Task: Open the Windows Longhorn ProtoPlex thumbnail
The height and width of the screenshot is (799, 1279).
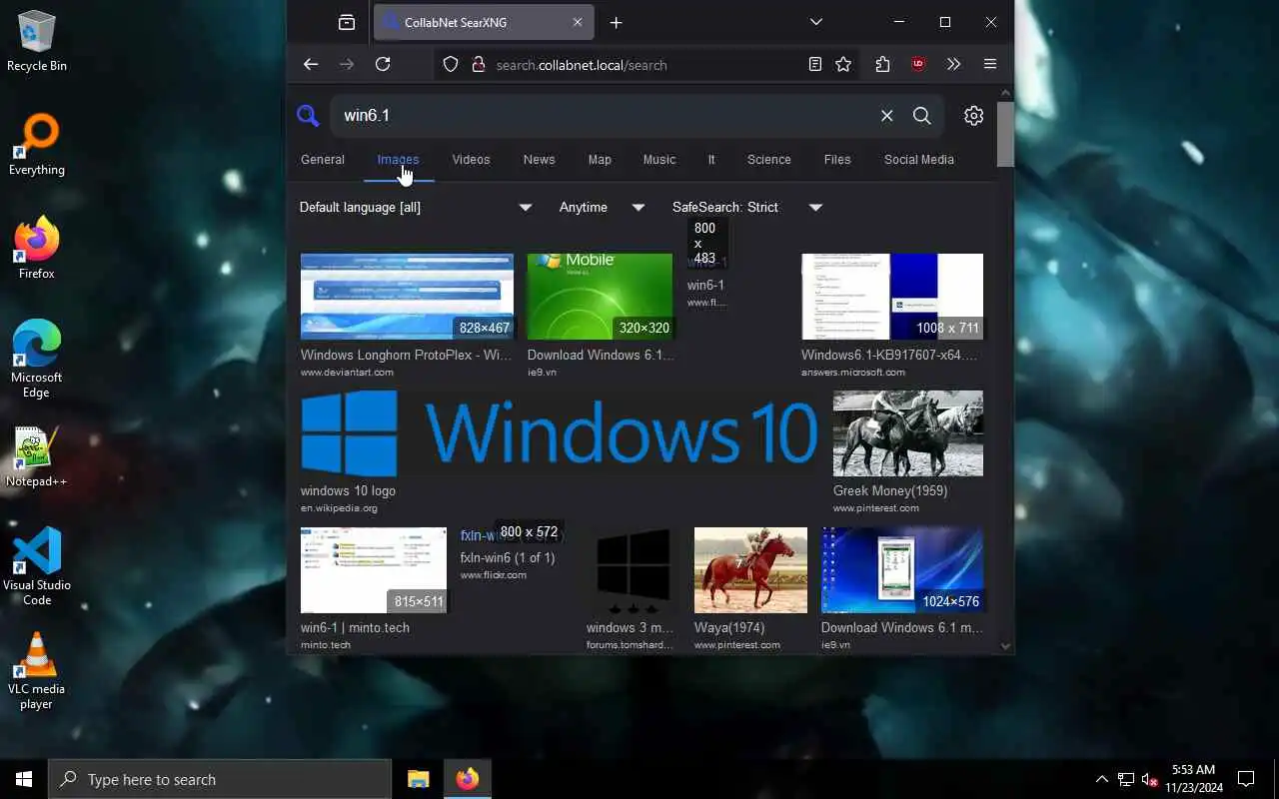Action: click(407, 297)
